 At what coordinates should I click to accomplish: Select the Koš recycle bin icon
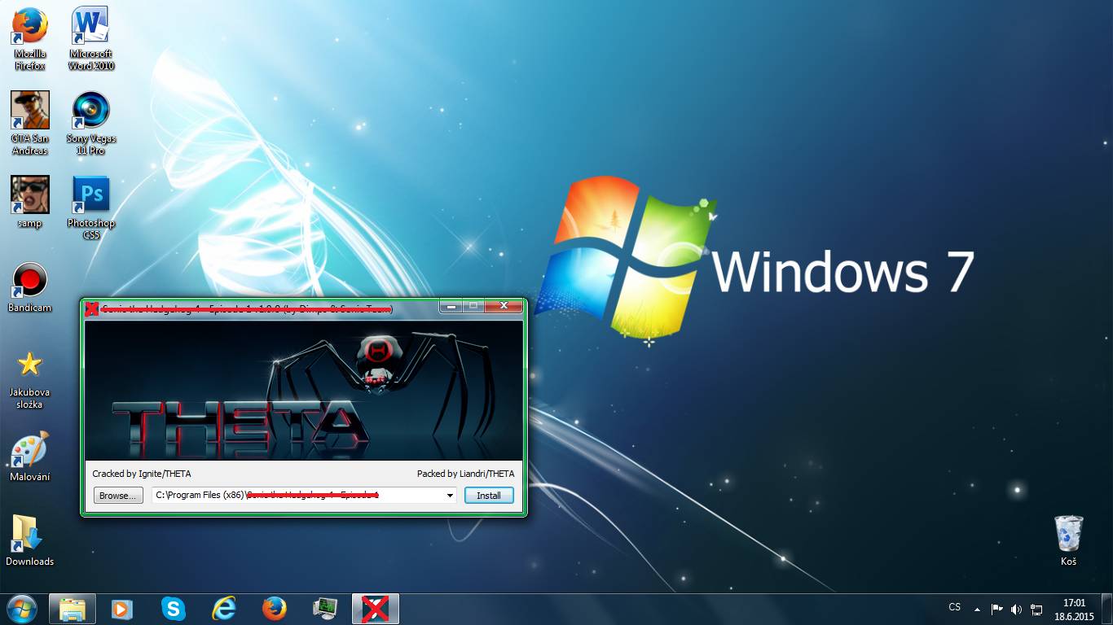(1068, 540)
